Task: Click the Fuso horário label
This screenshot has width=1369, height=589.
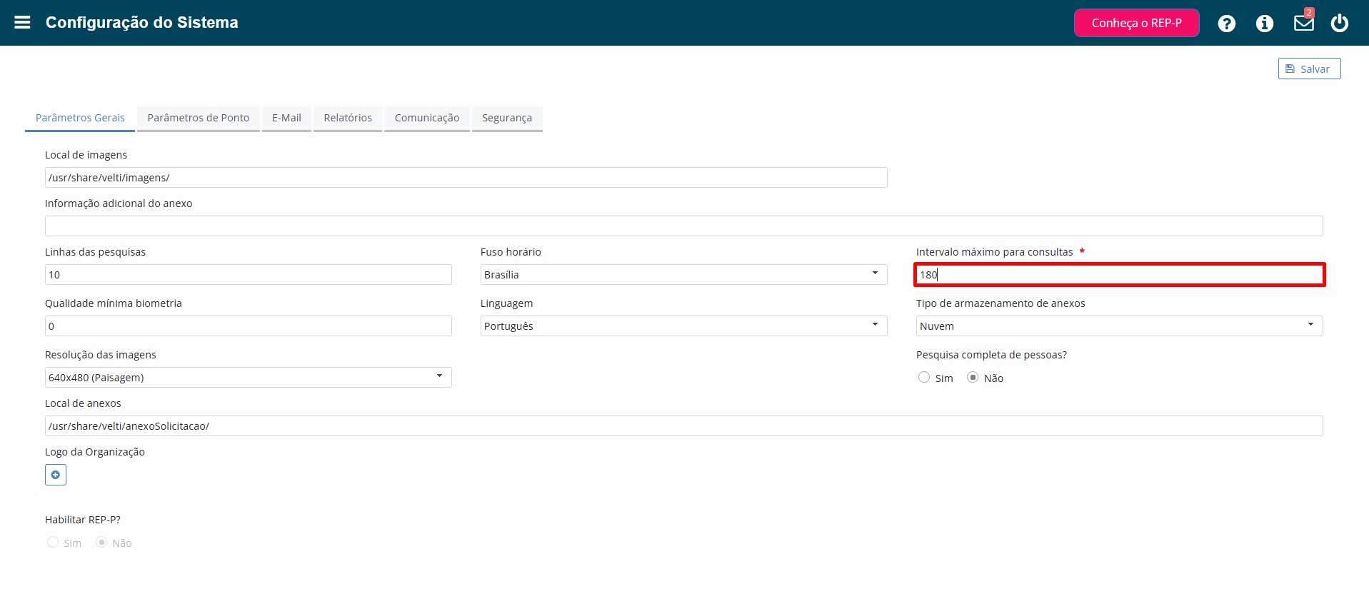Action: [511, 252]
